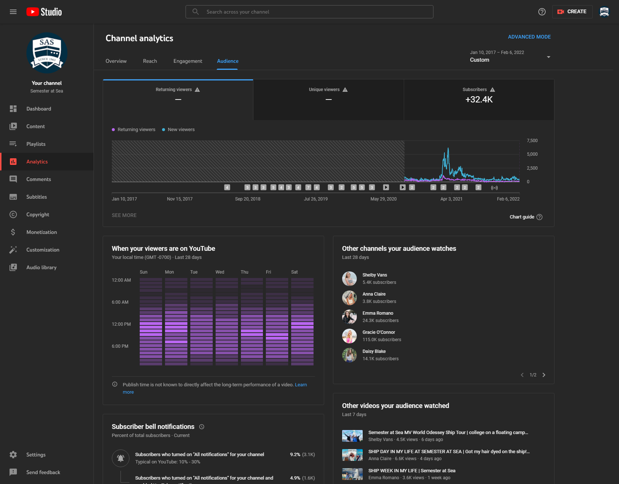Viewport: 619px width, 484px height.
Task: Click the Analytics sidebar icon
Action: click(x=13, y=162)
